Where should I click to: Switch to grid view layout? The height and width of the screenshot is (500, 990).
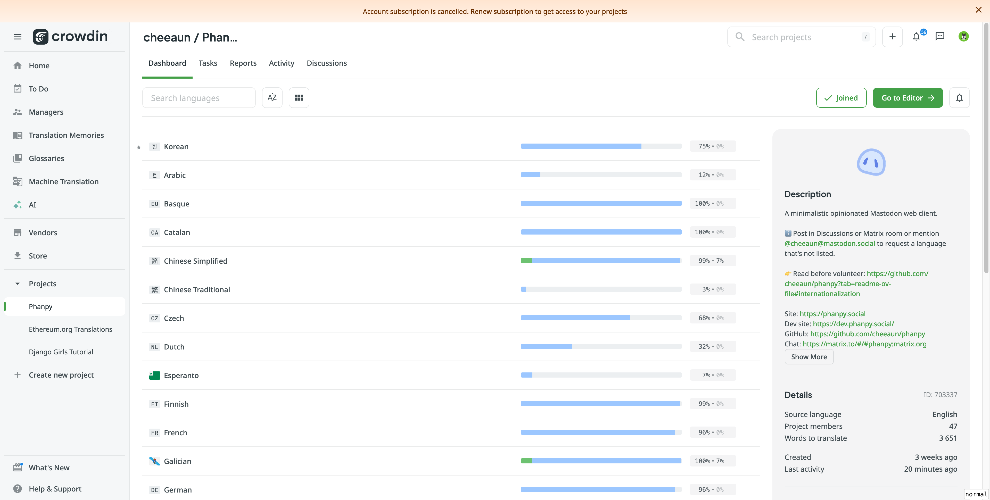click(299, 98)
